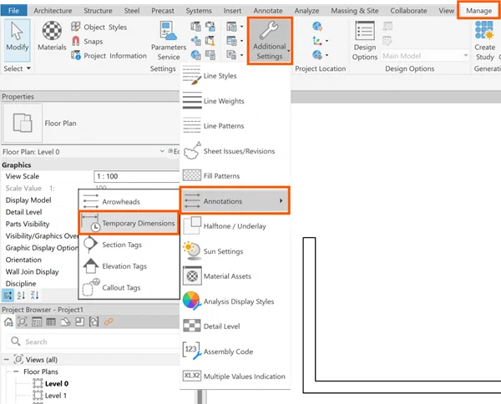Open Sun Settings
The image size is (501, 404).
click(235, 251)
